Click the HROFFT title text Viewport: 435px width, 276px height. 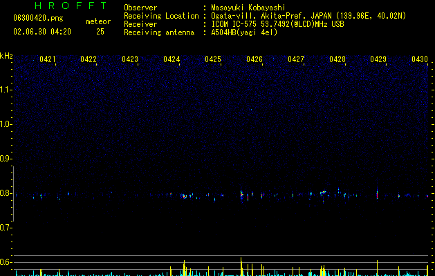coord(71,6)
